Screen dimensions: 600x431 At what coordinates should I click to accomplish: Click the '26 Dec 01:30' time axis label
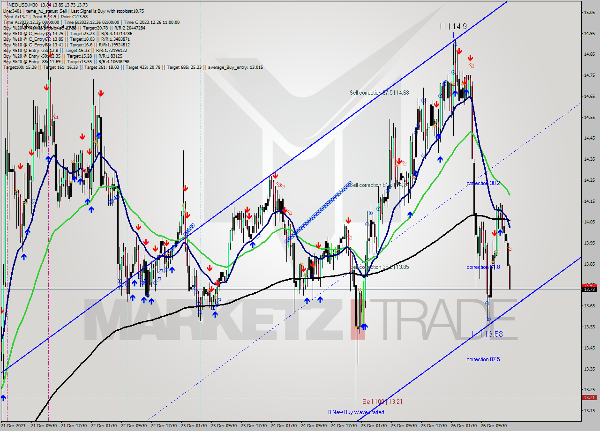[x=464, y=426]
